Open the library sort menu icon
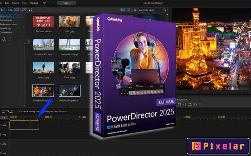Image resolution: width=251 pixels, height=156 pixels. coord(135,10)
